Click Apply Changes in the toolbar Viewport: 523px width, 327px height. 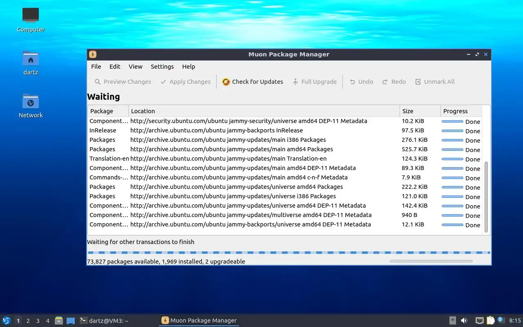tap(186, 82)
